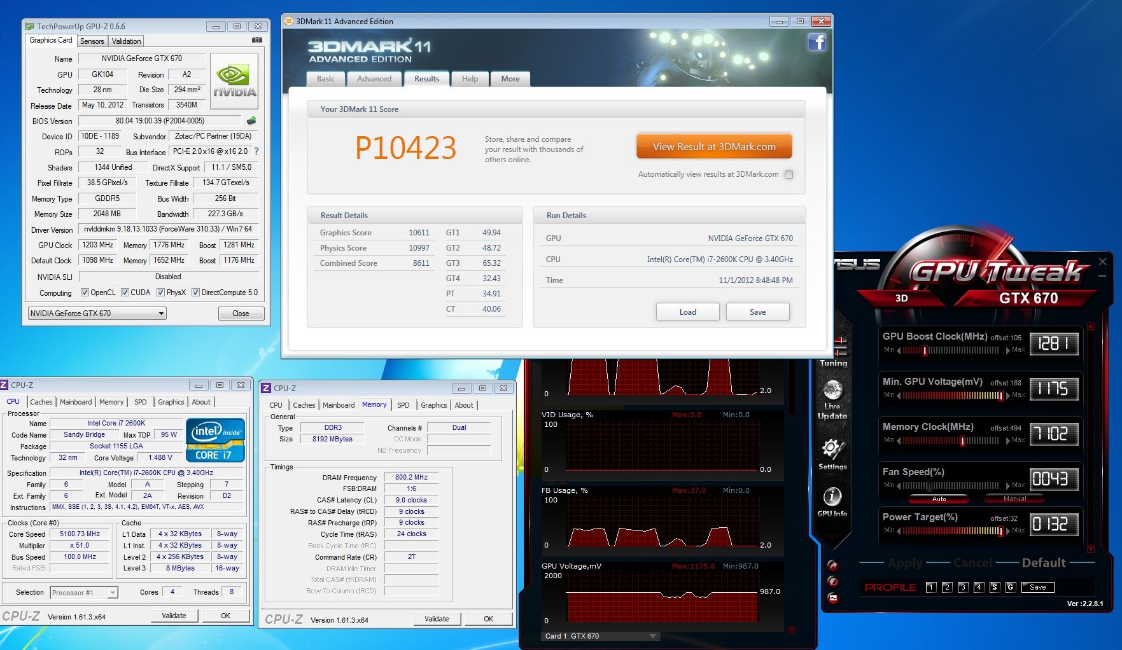Toggle the PhysX checkbox in GPU-Z

(160, 293)
